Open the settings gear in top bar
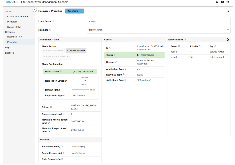 tap(223, 2)
